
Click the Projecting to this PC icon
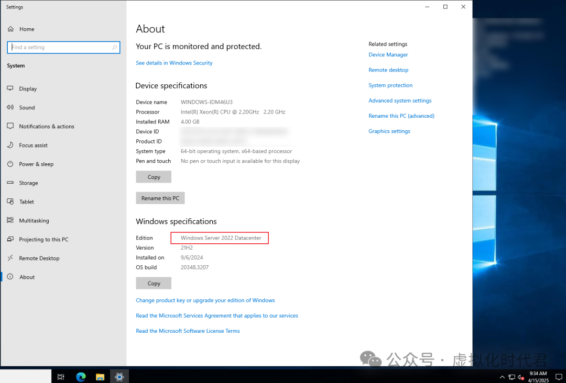point(10,239)
